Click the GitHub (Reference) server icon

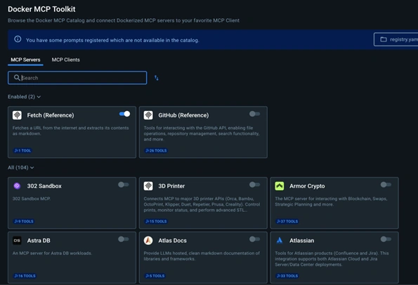[x=148, y=115]
